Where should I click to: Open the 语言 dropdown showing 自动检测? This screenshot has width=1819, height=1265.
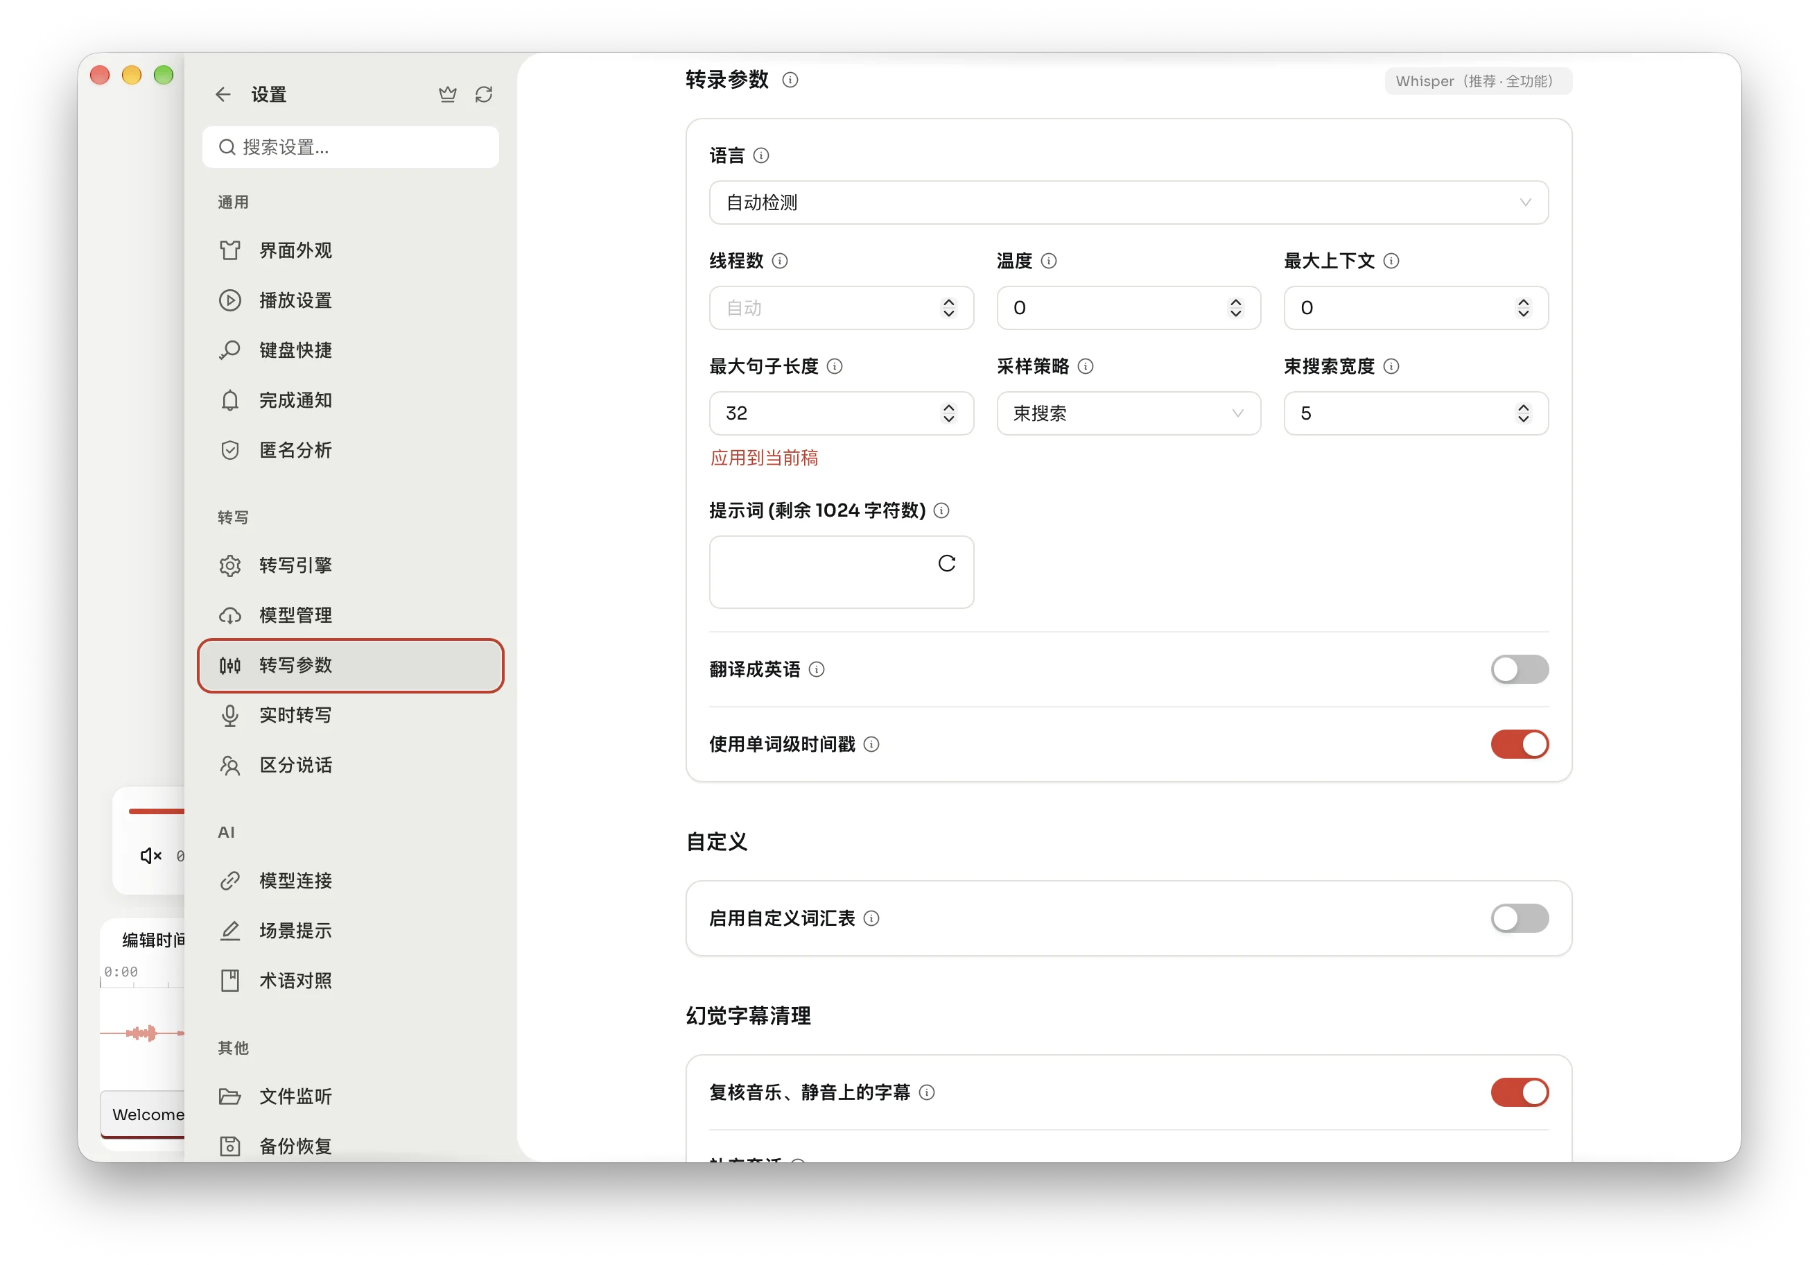click(x=1128, y=203)
